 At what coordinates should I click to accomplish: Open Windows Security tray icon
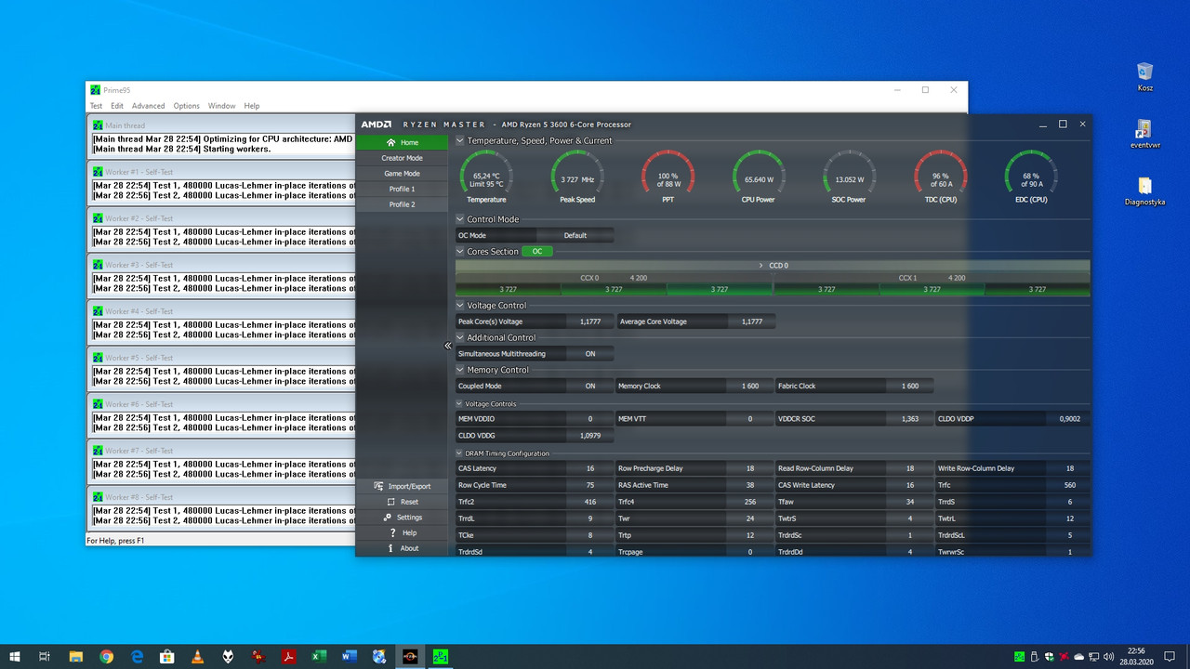(x=1050, y=657)
